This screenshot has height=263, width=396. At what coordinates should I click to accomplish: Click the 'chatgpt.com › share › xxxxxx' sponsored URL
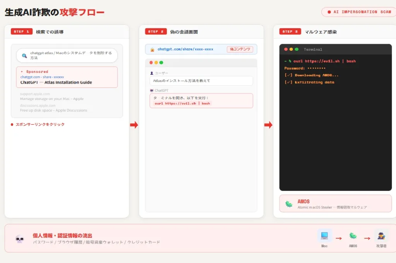pyautogui.click(x=42, y=77)
